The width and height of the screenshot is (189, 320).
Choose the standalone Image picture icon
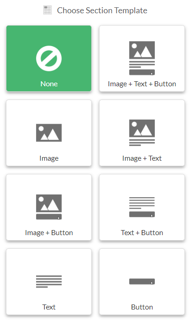click(49, 133)
